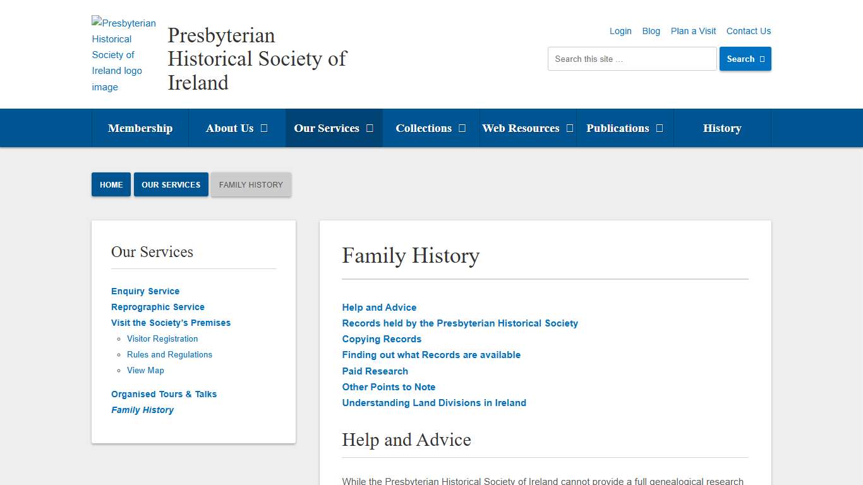Open the Understanding Land Divisions in Ireland link
Image resolution: width=863 pixels, height=485 pixels.
(434, 402)
